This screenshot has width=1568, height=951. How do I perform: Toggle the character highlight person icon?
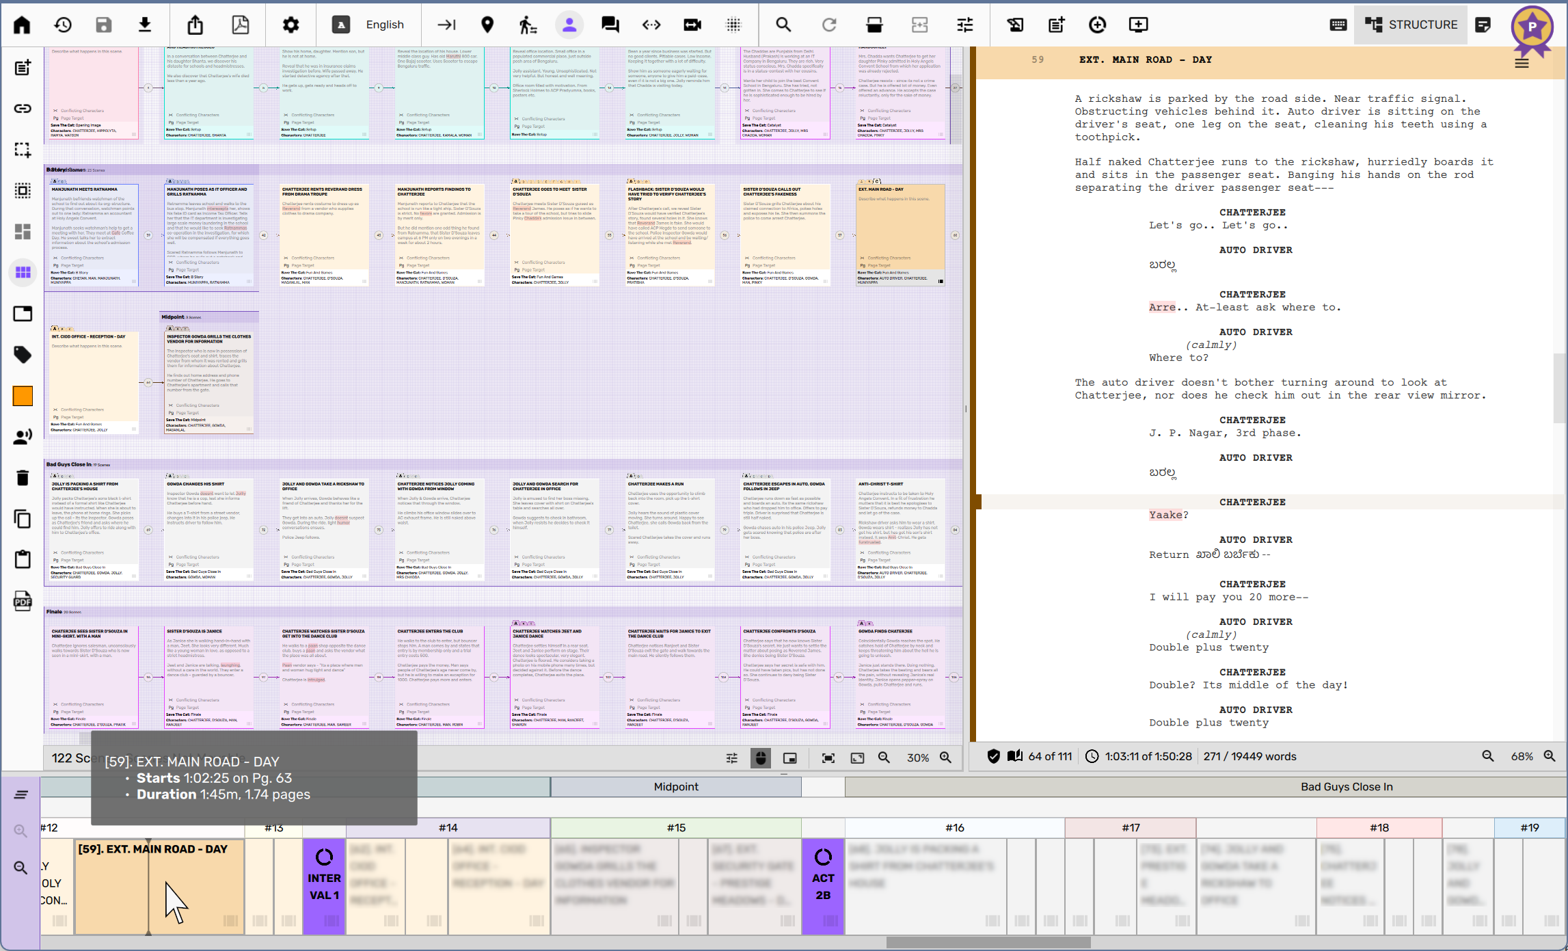point(569,25)
